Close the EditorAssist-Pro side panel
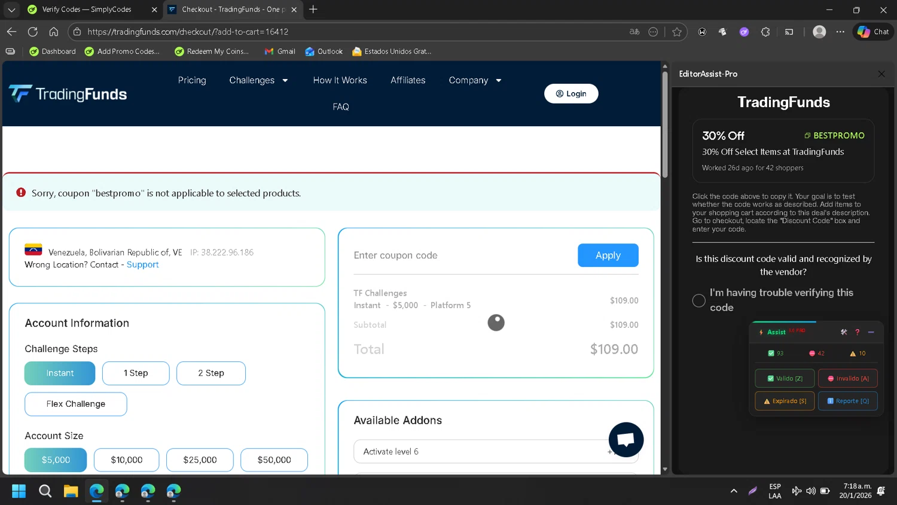897x505 pixels. 881,74
